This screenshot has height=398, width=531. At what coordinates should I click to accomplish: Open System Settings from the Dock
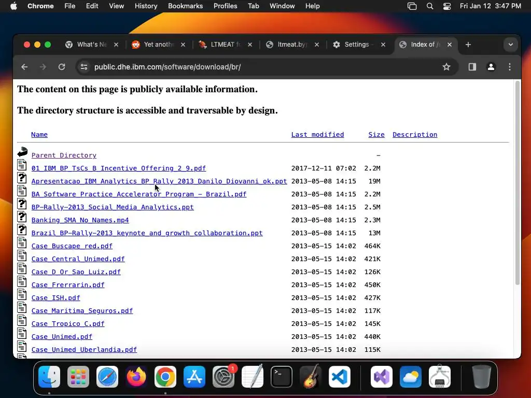point(223,377)
